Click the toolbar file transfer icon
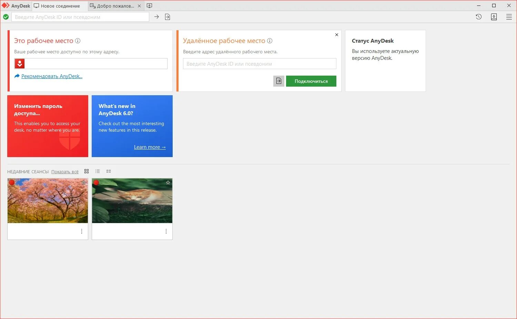Screen dimensions: 517x319 click(x=168, y=17)
